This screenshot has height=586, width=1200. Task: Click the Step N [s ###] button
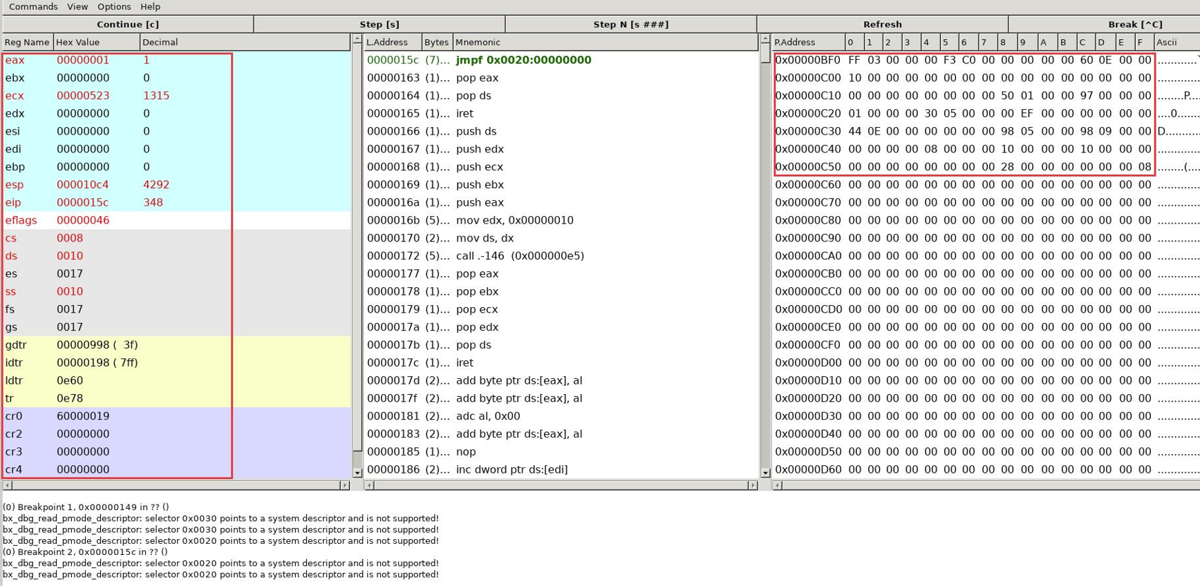(631, 24)
